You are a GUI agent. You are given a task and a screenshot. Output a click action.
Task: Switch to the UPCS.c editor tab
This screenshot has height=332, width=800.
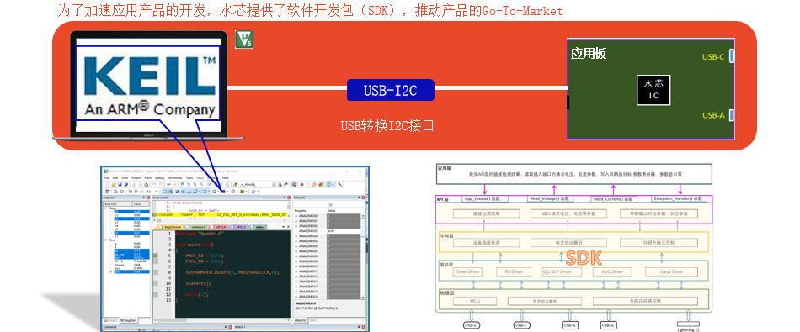click(x=239, y=227)
